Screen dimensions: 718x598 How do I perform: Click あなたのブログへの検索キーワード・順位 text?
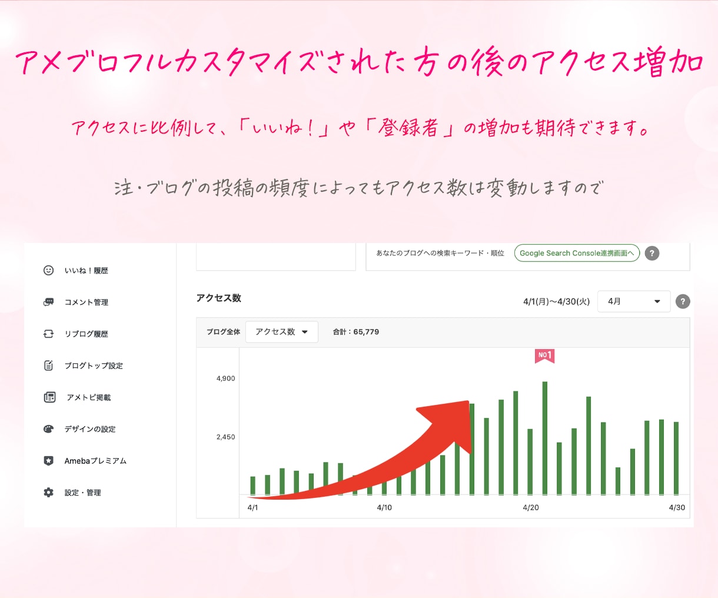click(x=440, y=253)
